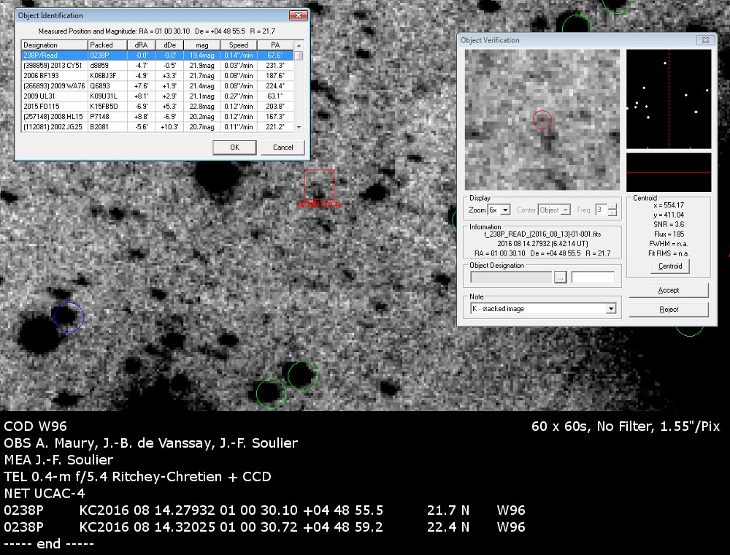Close the Object Verification window

coord(705,40)
